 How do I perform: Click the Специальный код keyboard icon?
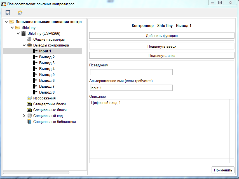(x=29, y=116)
